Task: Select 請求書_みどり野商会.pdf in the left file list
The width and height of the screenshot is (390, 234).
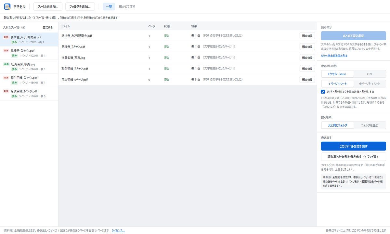Action: [29, 40]
